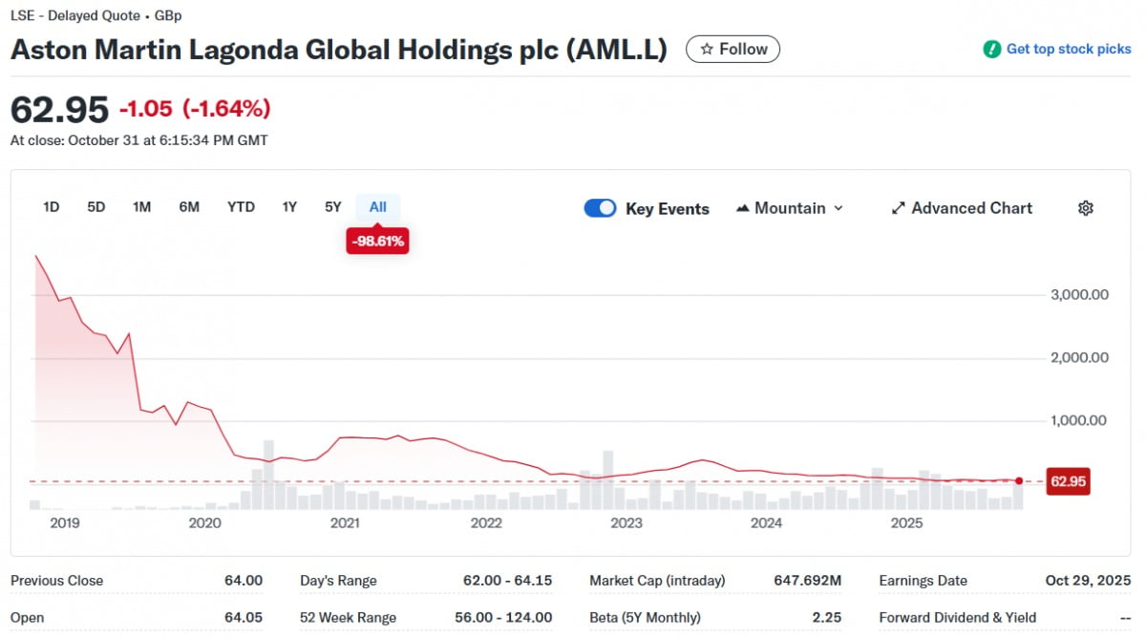Click the green Get top stock picks icon

click(x=992, y=49)
